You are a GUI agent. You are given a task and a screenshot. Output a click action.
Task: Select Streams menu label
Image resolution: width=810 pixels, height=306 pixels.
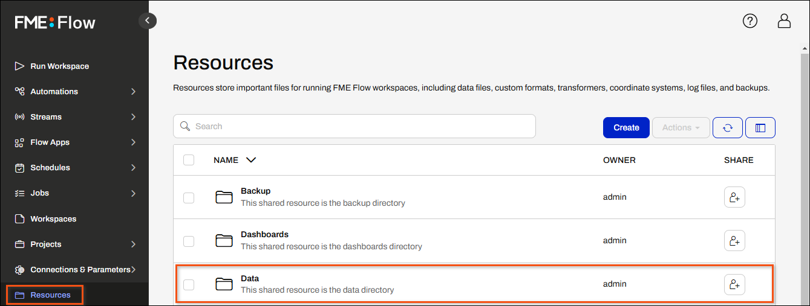[46, 117]
